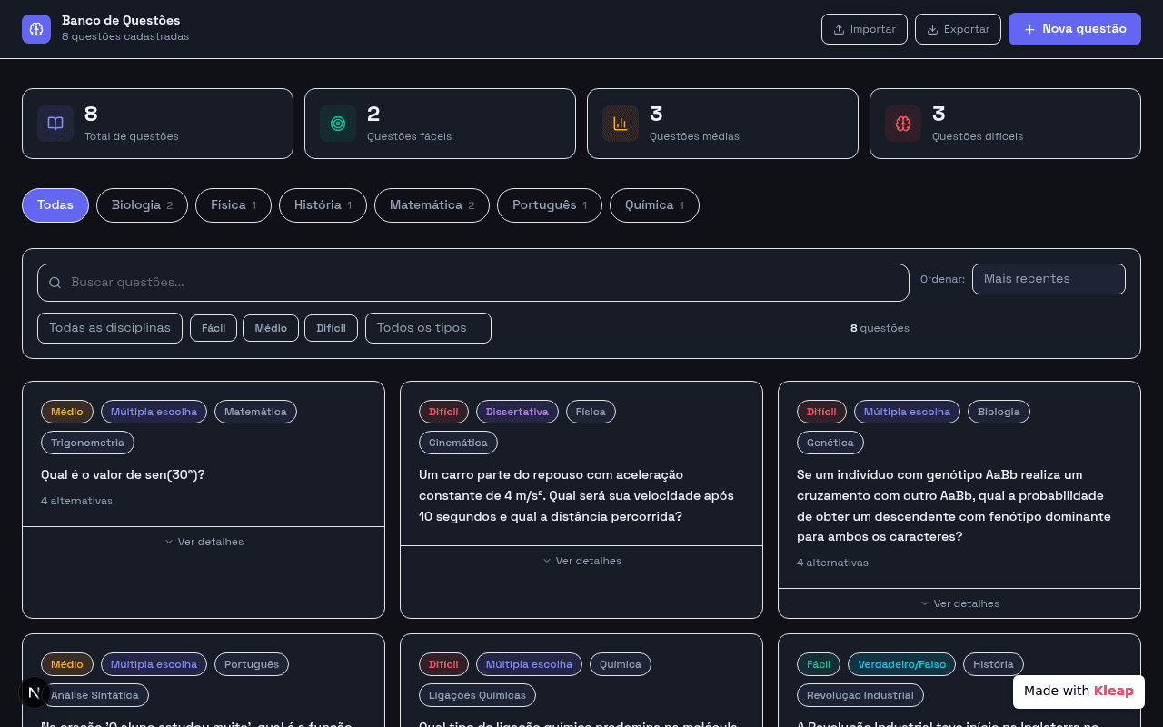Import questions with the Importar button
This screenshot has height=727, width=1163.
click(864, 29)
